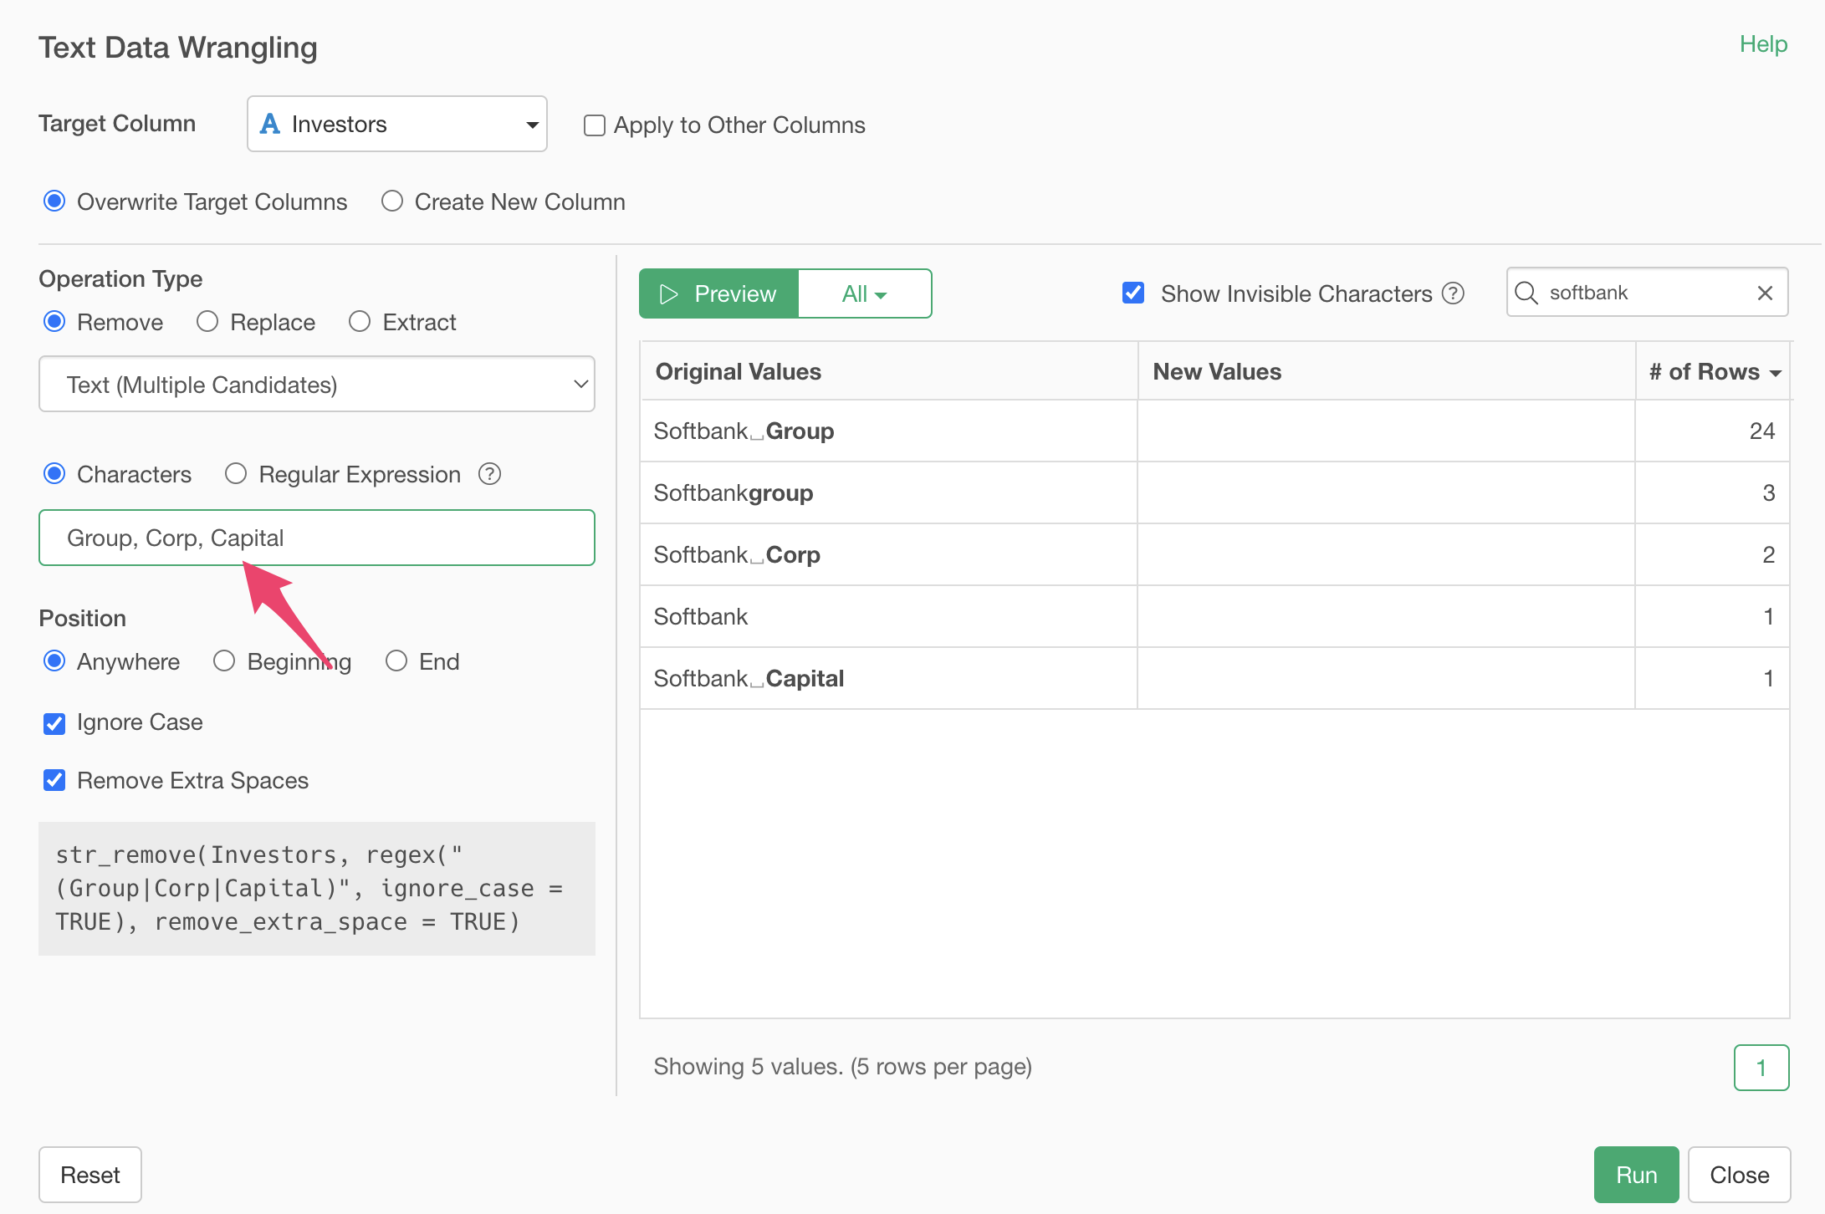Viewport: 1825px width, 1214px height.
Task: Click the Group, Corp, Capital text field
Action: [316, 538]
